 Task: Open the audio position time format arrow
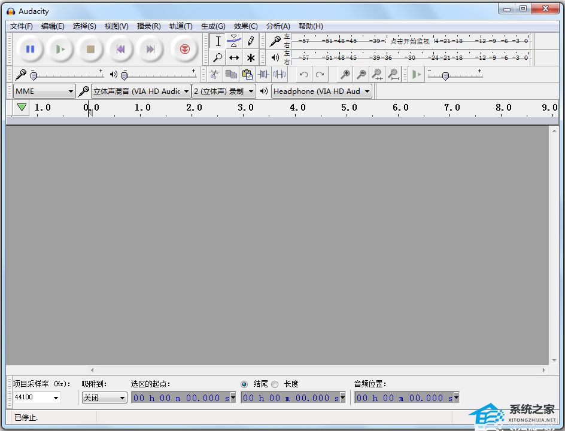point(456,398)
